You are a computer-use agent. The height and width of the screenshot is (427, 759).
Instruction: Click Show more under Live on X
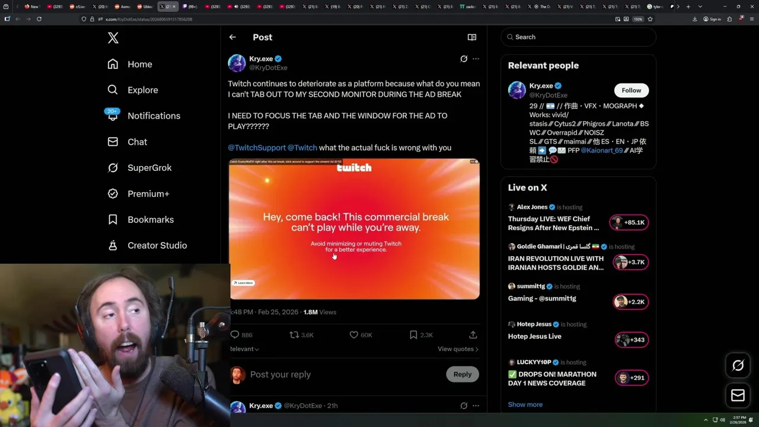(x=525, y=404)
